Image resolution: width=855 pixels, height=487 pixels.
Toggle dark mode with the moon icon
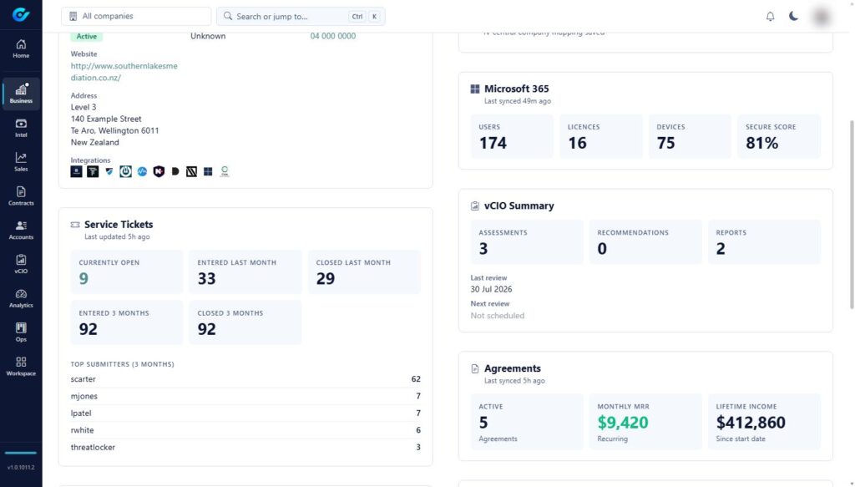pyautogui.click(x=793, y=17)
